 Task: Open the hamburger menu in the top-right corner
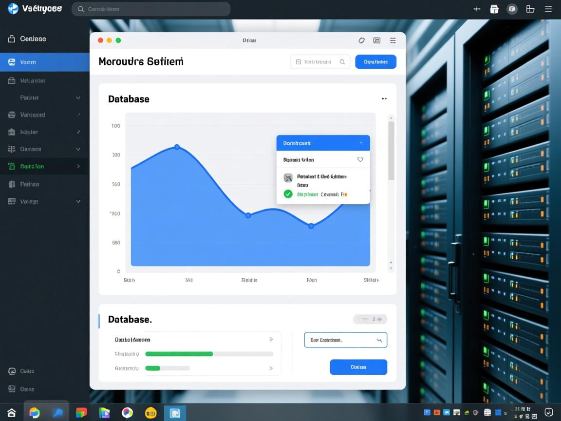pos(548,9)
